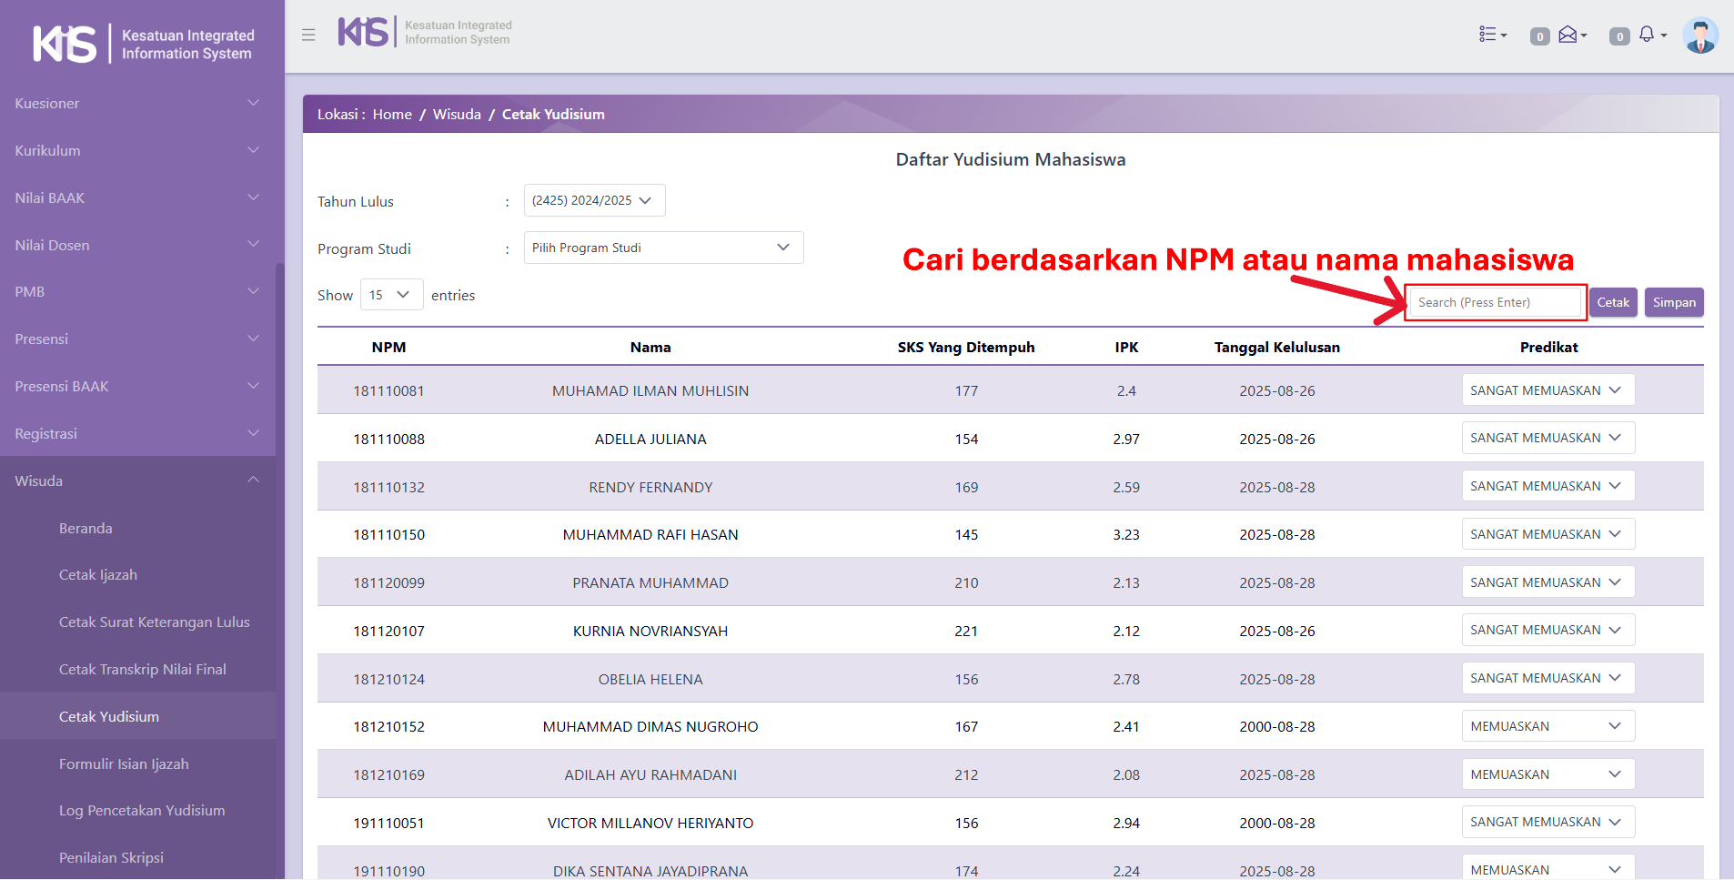Open Predikat dropdown for ADELLA JULIANA
The width and height of the screenshot is (1734, 880).
tap(1547, 439)
